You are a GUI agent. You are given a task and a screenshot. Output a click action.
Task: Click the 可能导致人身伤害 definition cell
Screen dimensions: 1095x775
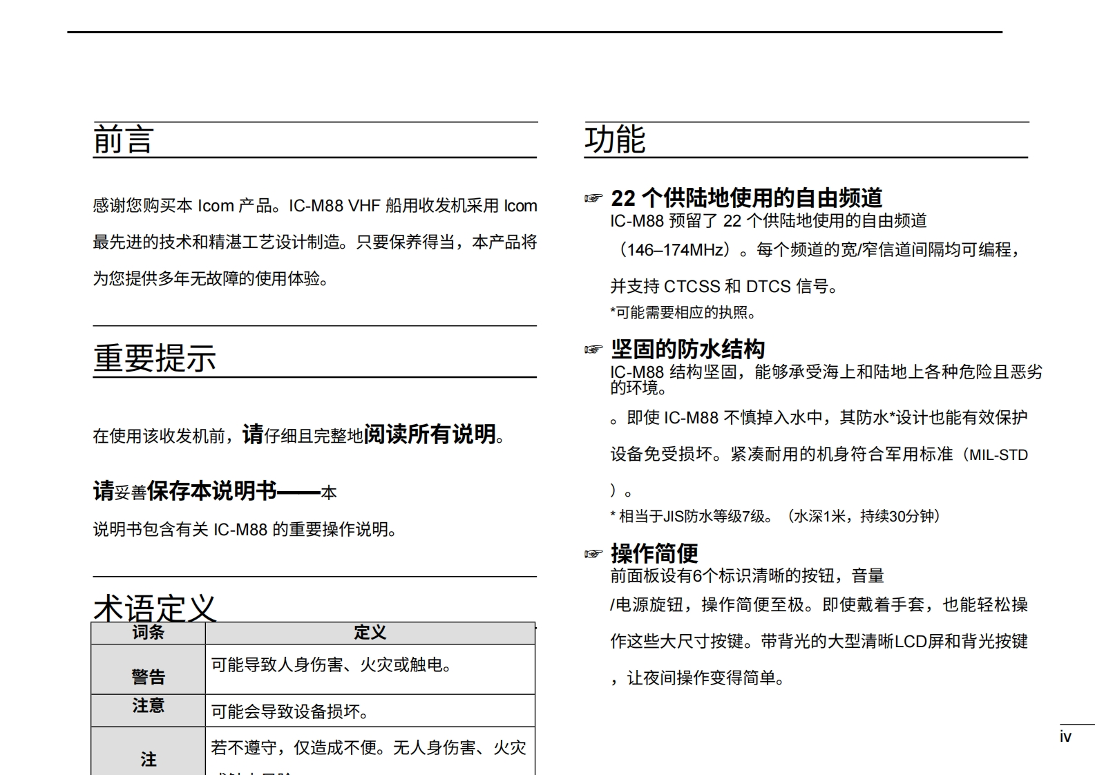pyautogui.click(x=332, y=665)
